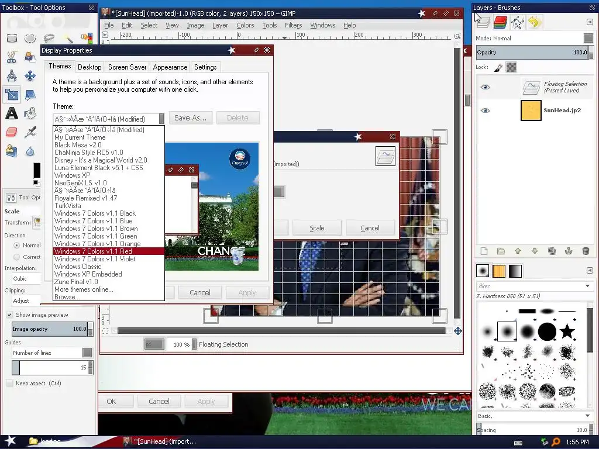Click the foreground color swatch in Toolbox
Screen dimensions: 599x449
37,170
